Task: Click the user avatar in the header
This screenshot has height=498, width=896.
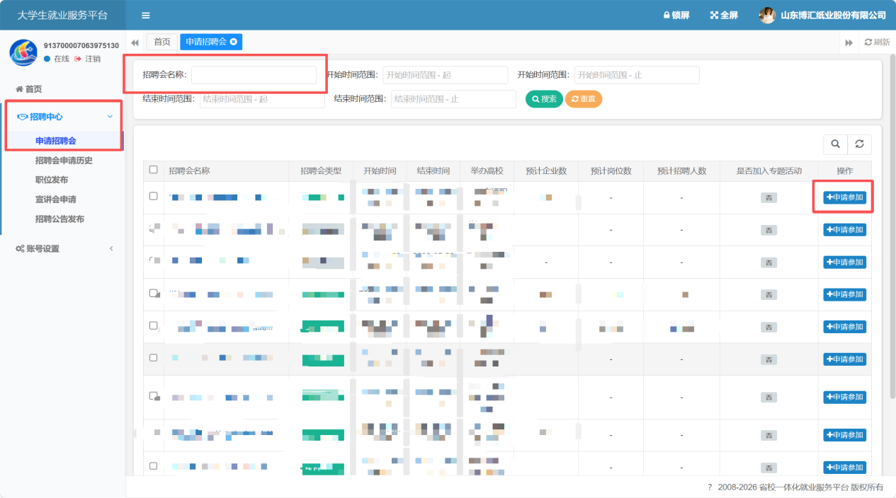Action: click(767, 16)
